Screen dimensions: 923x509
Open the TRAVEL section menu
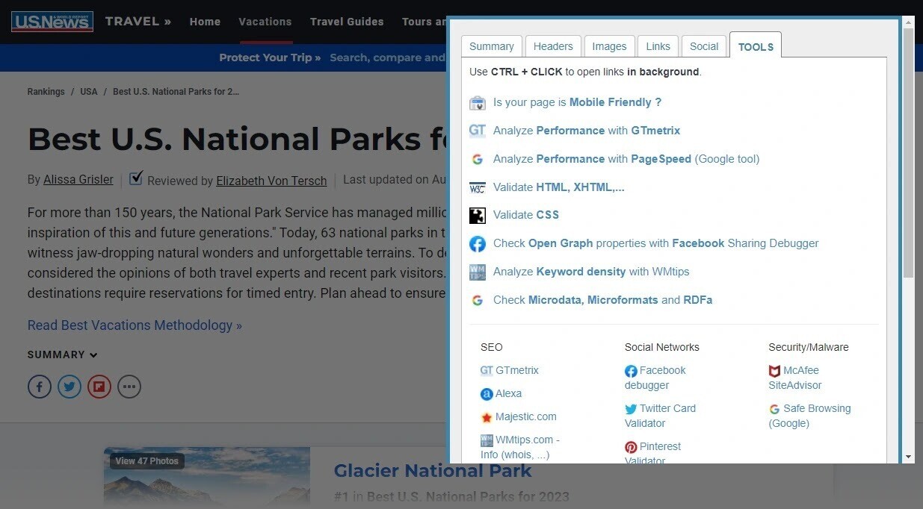pos(138,22)
